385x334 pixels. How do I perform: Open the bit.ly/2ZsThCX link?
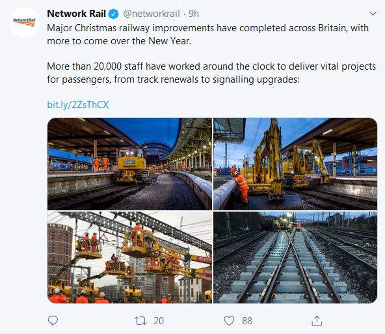78,105
